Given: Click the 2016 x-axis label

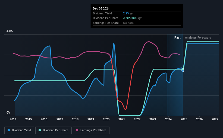Looking at the screenshot, I should 44,119.
